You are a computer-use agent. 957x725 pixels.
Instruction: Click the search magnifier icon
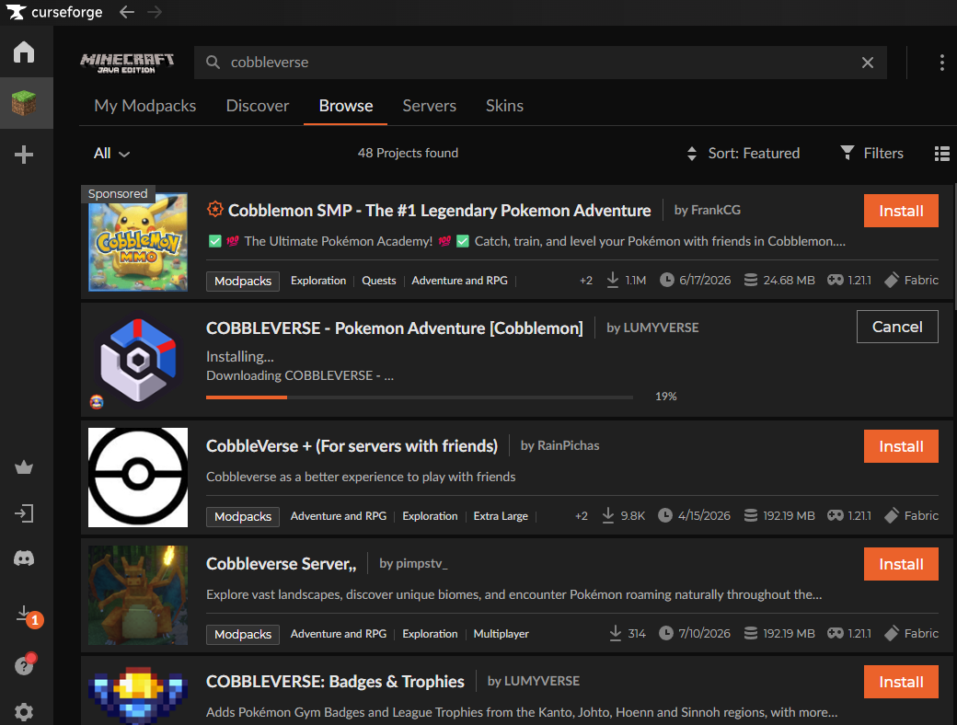[x=213, y=63]
